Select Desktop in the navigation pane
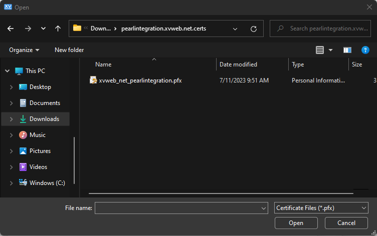Screen dimensions: 377x236 click(40, 87)
